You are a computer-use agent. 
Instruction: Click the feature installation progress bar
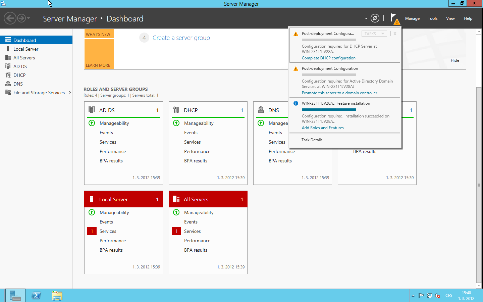pyautogui.click(x=329, y=110)
